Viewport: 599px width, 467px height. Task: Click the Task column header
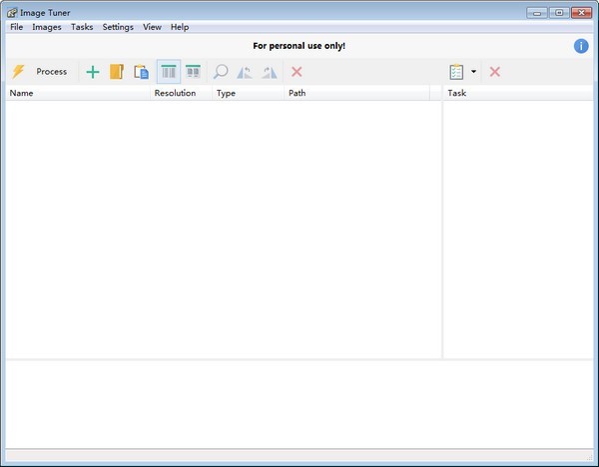click(x=457, y=93)
